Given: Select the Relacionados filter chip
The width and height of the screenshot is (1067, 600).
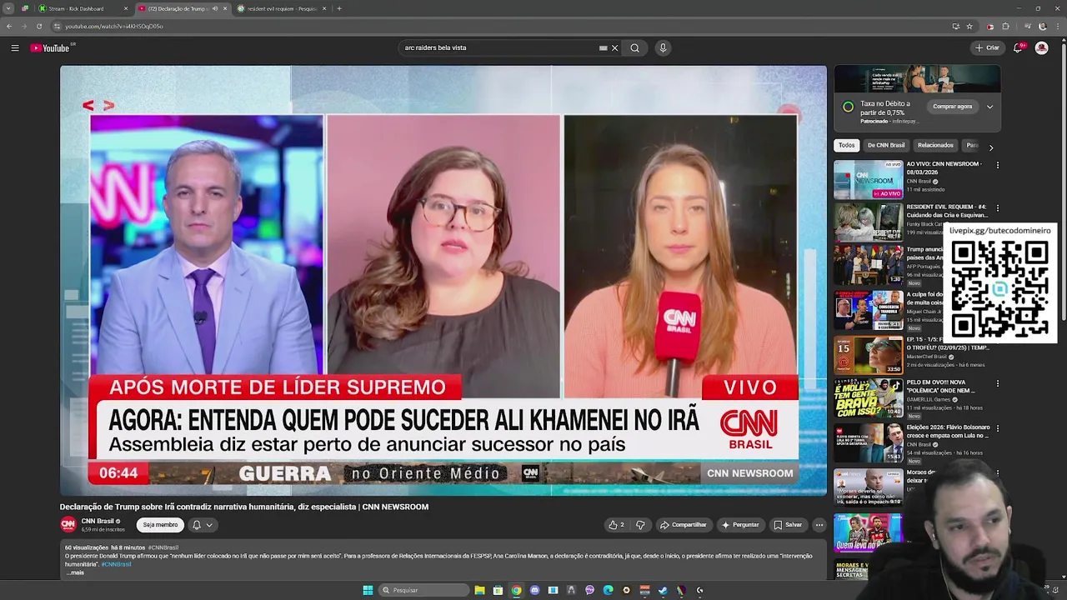Looking at the screenshot, I should click(935, 145).
